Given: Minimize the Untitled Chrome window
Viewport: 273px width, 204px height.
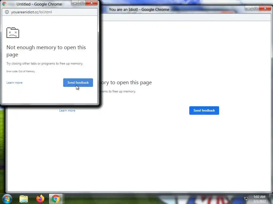Looking at the screenshot, I should click(x=75, y=3).
